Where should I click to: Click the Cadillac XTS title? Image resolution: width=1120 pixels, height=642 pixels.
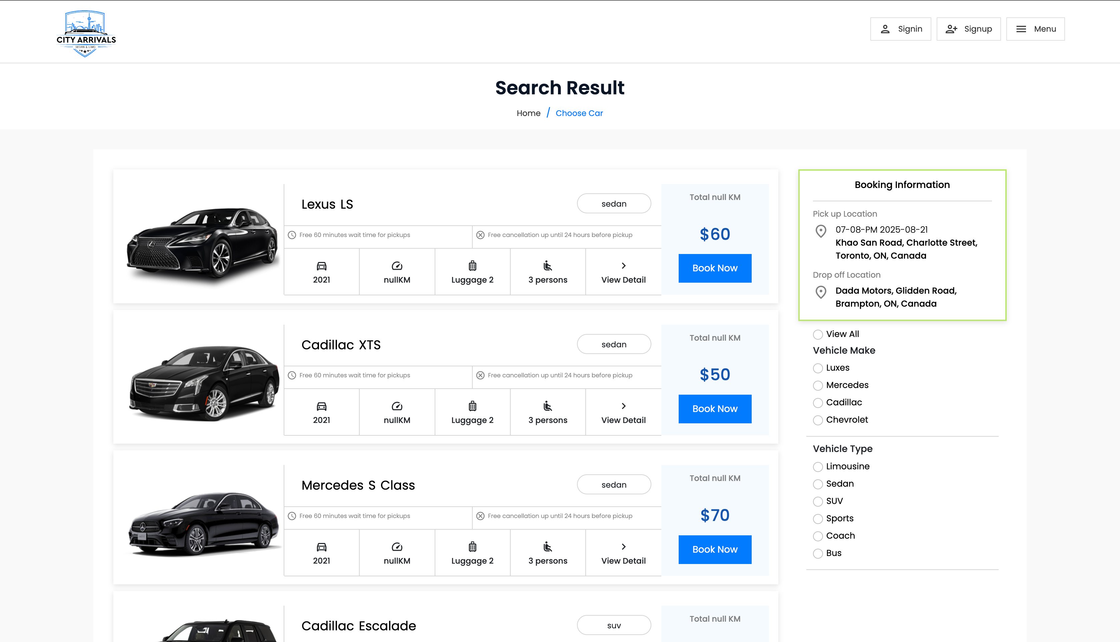341,345
